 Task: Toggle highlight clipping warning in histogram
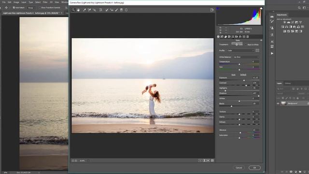pyautogui.click(x=261, y=9)
